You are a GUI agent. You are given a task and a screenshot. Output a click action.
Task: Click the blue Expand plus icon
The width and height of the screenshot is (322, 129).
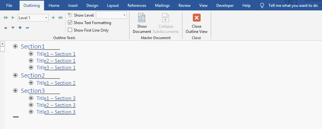click(20, 28)
